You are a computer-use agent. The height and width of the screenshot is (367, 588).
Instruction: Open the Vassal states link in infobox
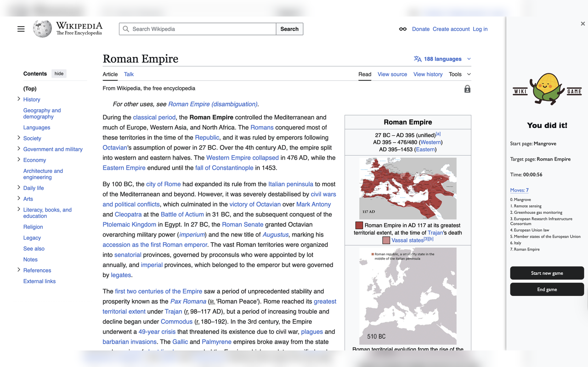pyautogui.click(x=407, y=240)
